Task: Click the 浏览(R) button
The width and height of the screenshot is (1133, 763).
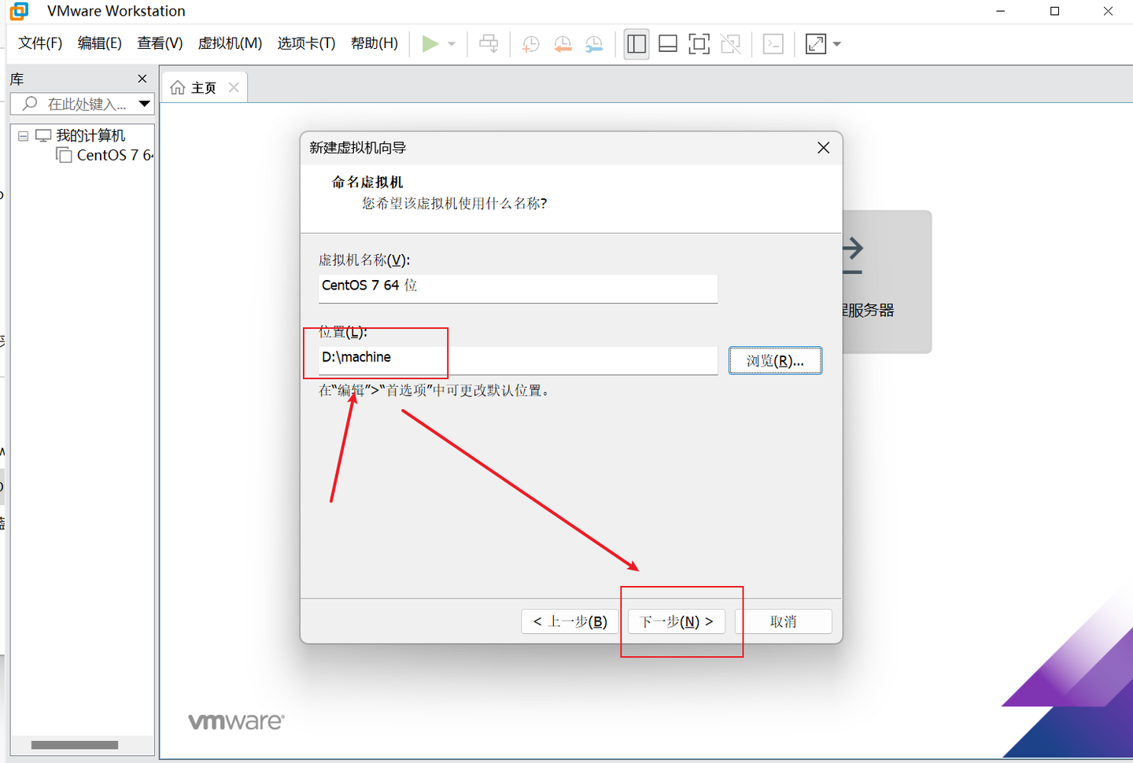Action: 775,360
